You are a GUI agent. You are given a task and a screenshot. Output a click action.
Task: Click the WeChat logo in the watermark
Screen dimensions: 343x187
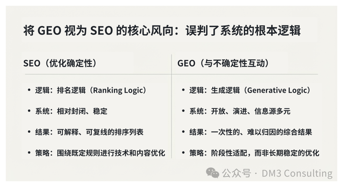[x=212, y=173]
